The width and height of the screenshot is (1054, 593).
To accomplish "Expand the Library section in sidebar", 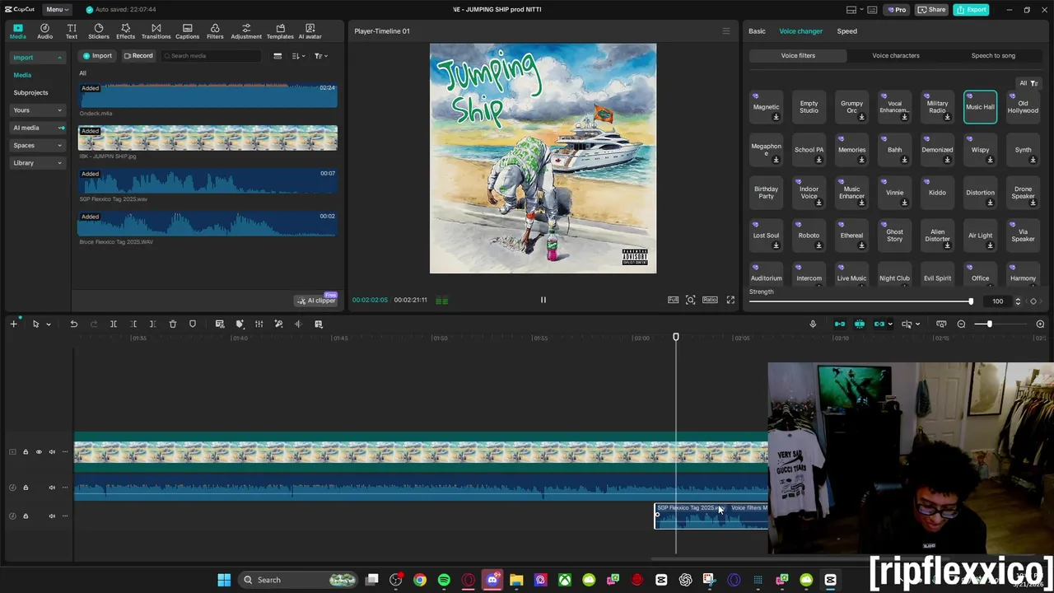I will pos(38,163).
